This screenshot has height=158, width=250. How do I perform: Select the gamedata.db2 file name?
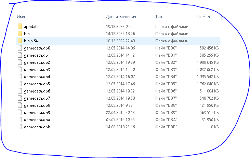[x=37, y=62]
